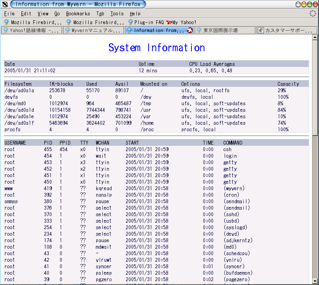Click the /home mount point

(147, 123)
